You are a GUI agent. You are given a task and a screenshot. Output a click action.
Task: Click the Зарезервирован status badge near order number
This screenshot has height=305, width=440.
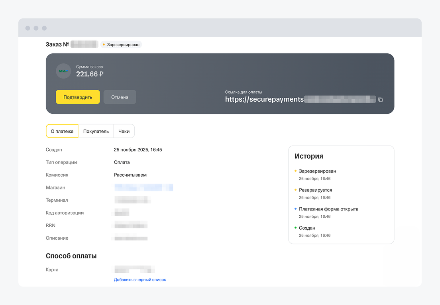[x=121, y=45]
